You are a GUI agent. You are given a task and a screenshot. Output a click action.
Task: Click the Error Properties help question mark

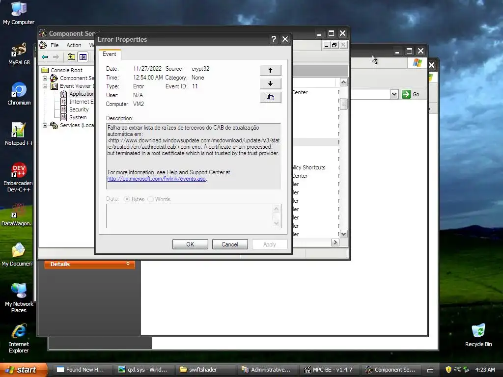pyautogui.click(x=274, y=39)
